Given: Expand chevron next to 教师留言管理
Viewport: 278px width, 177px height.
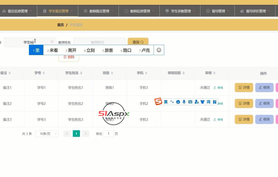Looking at the screenshot, I should tap(112, 11).
